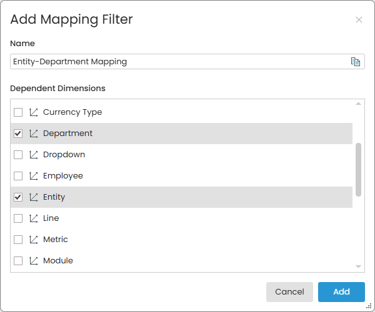The height and width of the screenshot is (312, 375).
Task: Click the dimension icon beside Metric
Action: click(34, 240)
